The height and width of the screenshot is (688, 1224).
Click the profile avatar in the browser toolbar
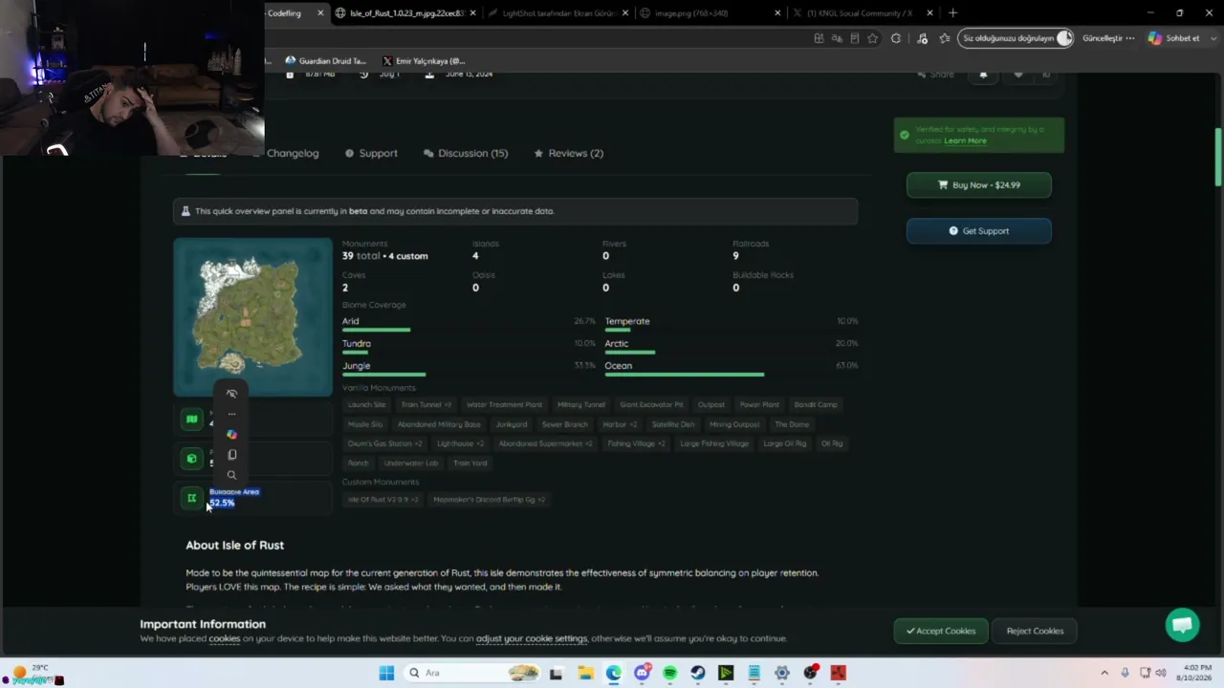(1064, 38)
